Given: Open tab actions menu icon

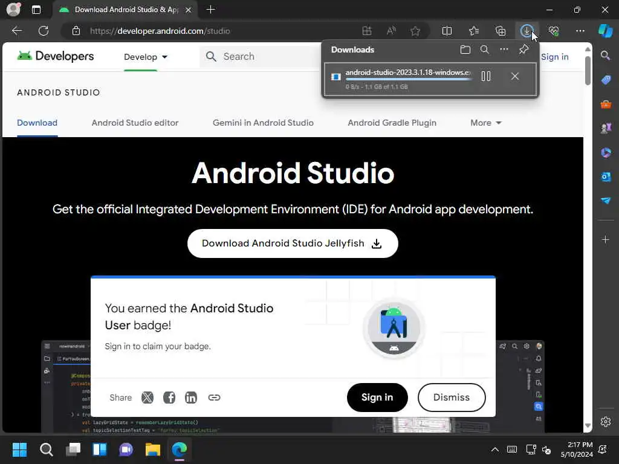Looking at the screenshot, I should click(36, 10).
